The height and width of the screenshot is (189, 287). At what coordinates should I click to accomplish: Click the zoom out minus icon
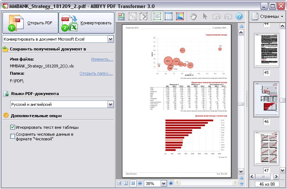pos(140,183)
